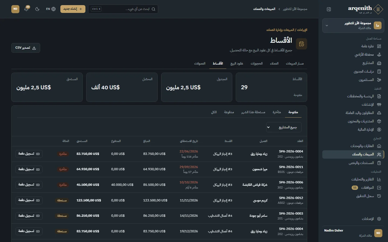
Task: Open دراسات الجدوى feasibility icon
Action: [x=379, y=72]
